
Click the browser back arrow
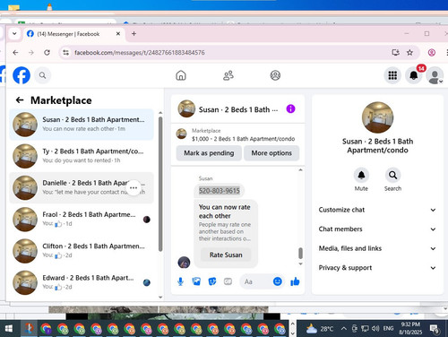click(x=15, y=53)
